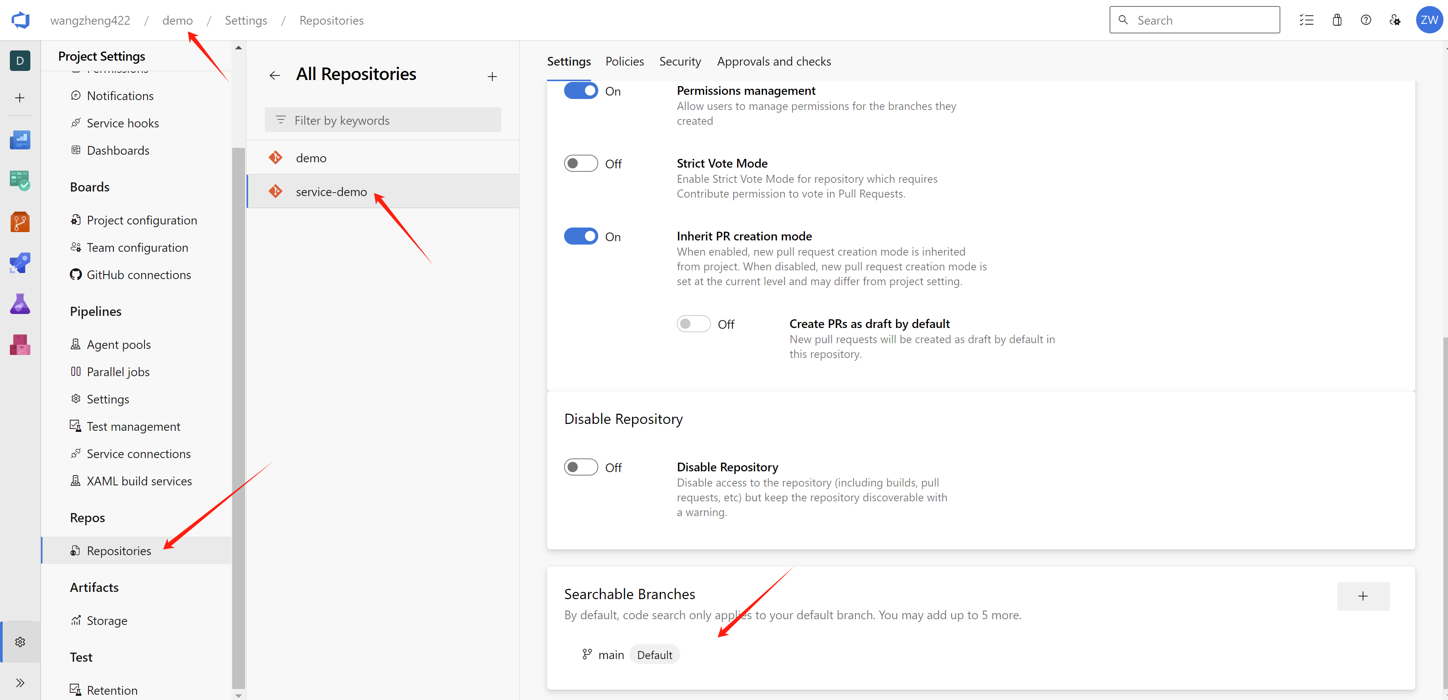Add a searchable branch with plus button
The width and height of the screenshot is (1448, 700).
[x=1363, y=596]
